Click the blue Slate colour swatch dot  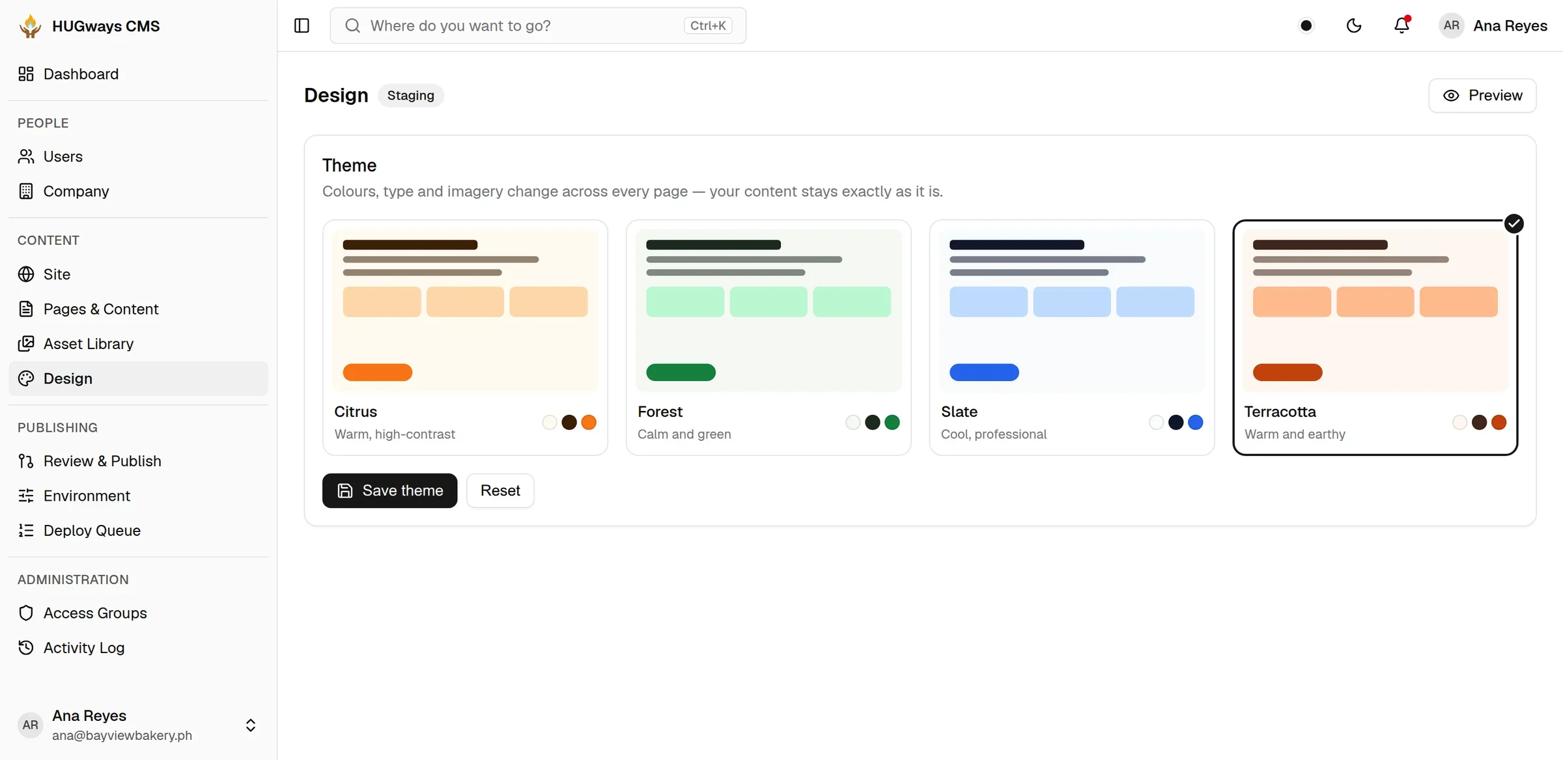(1196, 423)
